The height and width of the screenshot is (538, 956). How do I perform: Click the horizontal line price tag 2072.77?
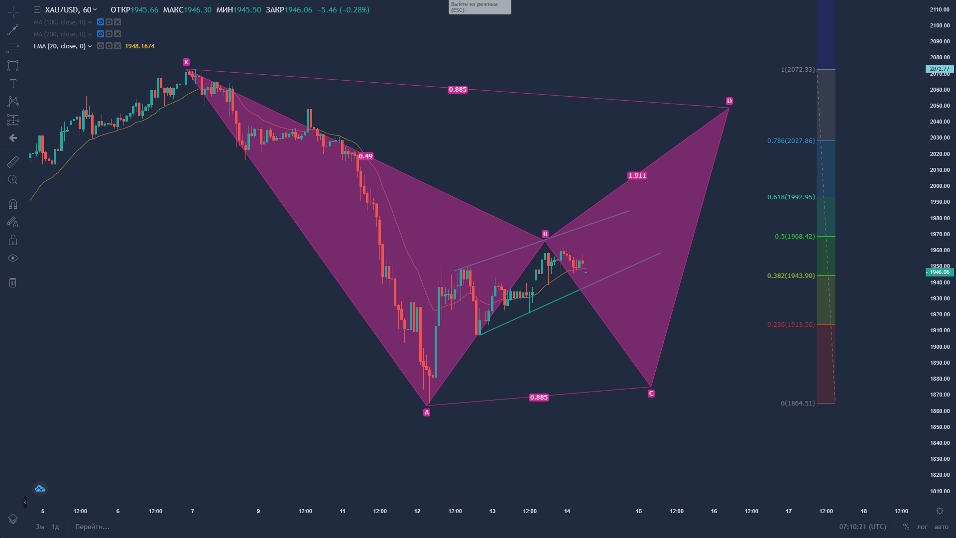tap(940, 69)
